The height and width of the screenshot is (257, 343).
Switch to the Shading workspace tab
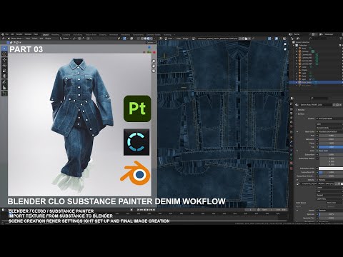[103, 34]
